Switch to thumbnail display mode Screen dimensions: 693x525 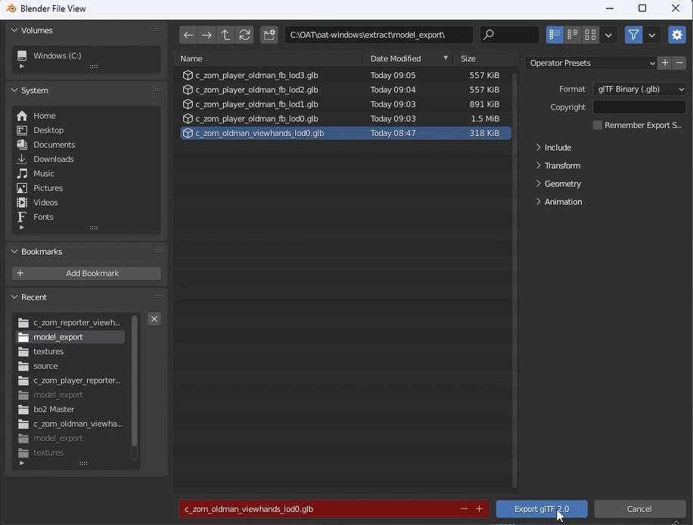click(x=590, y=35)
